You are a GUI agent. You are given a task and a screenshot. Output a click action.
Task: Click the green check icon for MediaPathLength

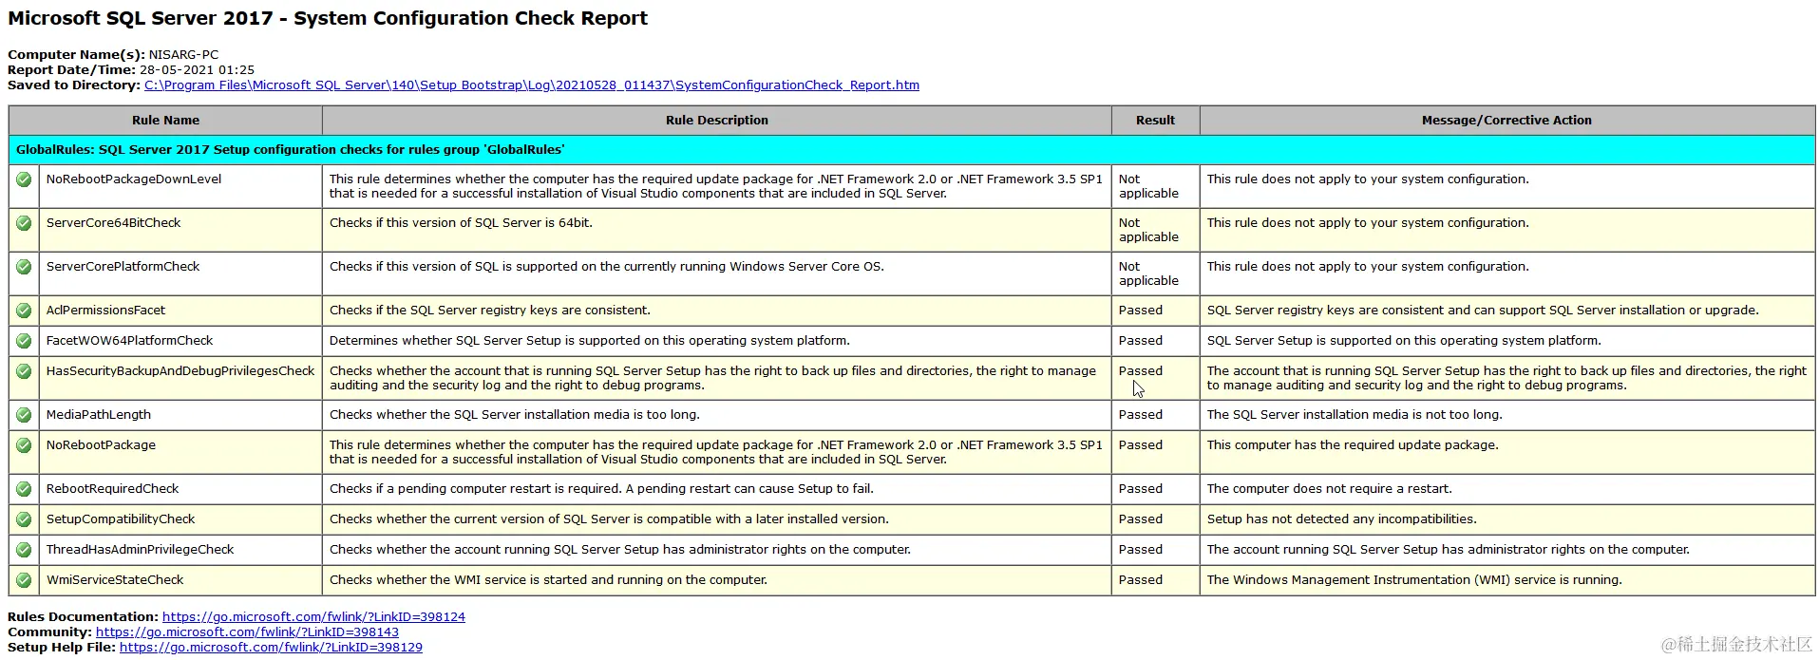point(24,415)
